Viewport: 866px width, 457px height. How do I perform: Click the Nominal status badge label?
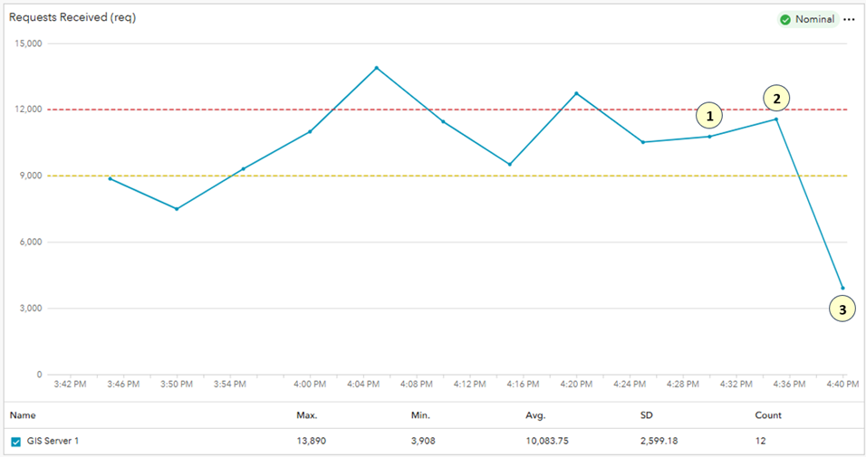[814, 19]
